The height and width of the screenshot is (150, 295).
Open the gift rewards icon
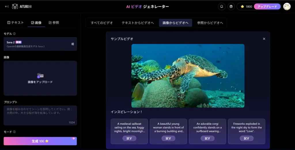(x=231, y=6)
